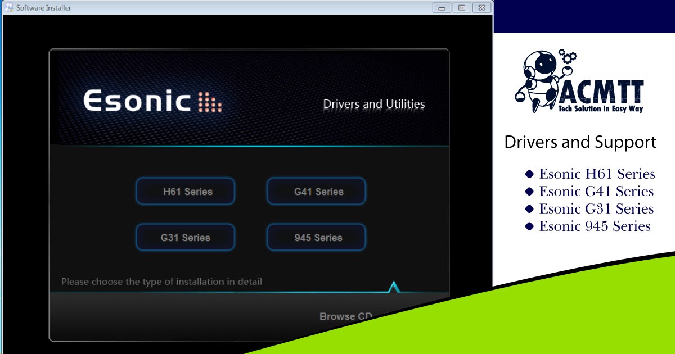This screenshot has height=354, width=675.
Task: Click the 'Tech Solution in Easy Way' tagline
Action: click(x=600, y=108)
